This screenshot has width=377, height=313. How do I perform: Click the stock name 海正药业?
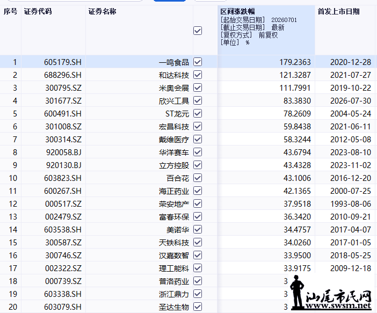[174, 191]
